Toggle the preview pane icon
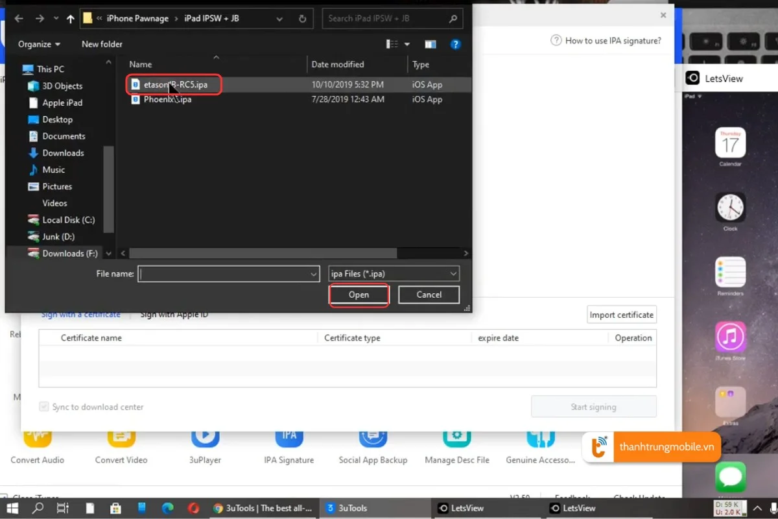The height and width of the screenshot is (519, 778). 430,44
